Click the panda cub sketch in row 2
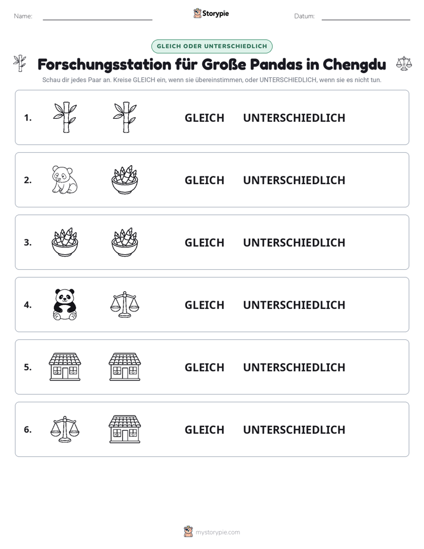The height and width of the screenshot is (549, 424). (65, 179)
